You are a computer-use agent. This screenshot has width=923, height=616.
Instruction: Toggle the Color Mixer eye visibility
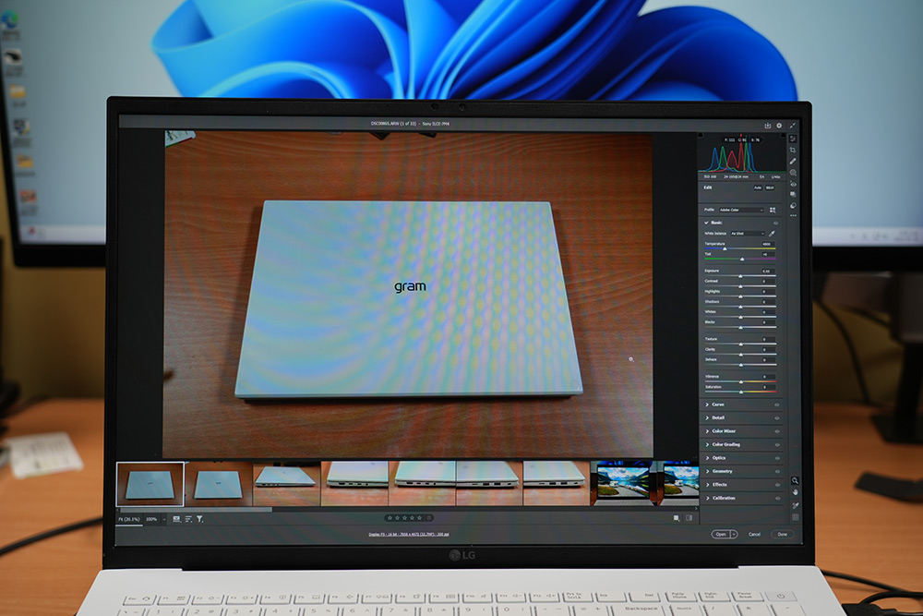click(777, 431)
